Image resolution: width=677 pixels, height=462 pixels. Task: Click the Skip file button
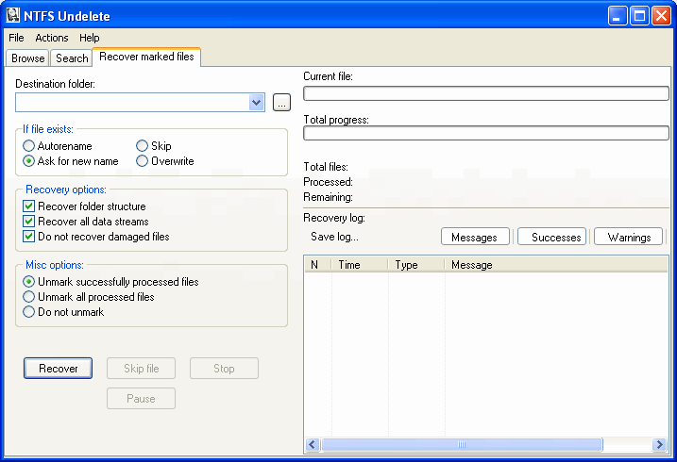point(142,369)
